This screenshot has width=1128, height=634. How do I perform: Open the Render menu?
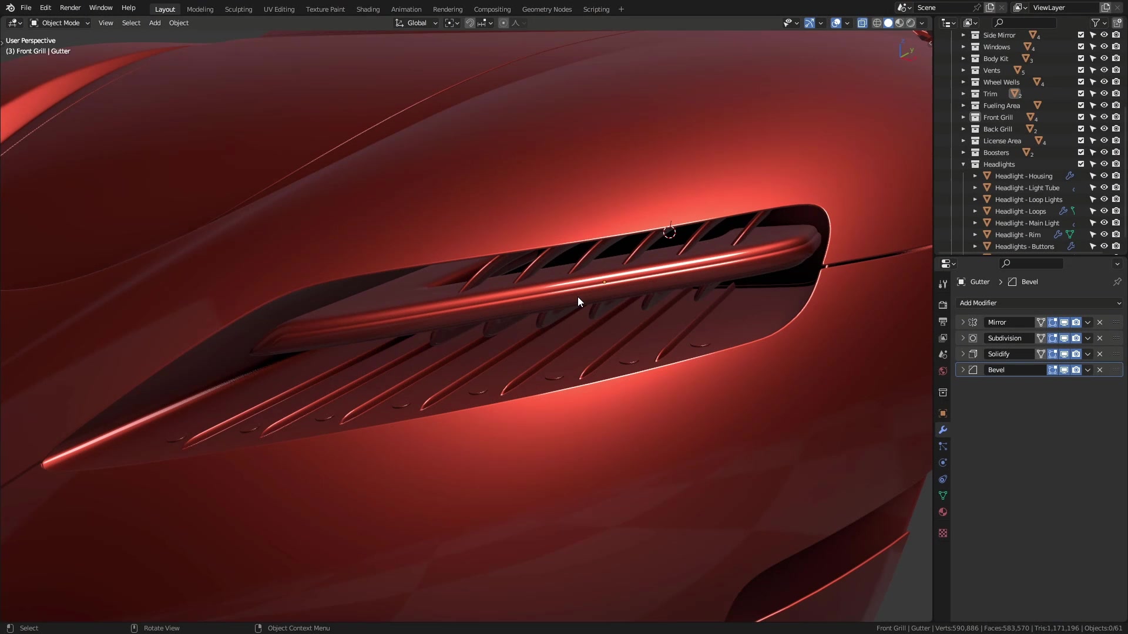(70, 8)
